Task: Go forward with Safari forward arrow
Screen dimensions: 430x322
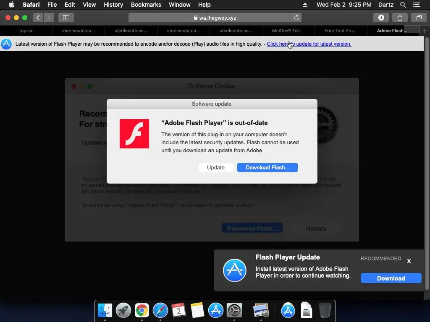Action: (49, 18)
